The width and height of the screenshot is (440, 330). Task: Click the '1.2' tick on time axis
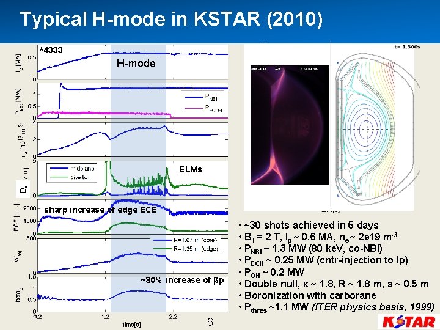(106, 317)
